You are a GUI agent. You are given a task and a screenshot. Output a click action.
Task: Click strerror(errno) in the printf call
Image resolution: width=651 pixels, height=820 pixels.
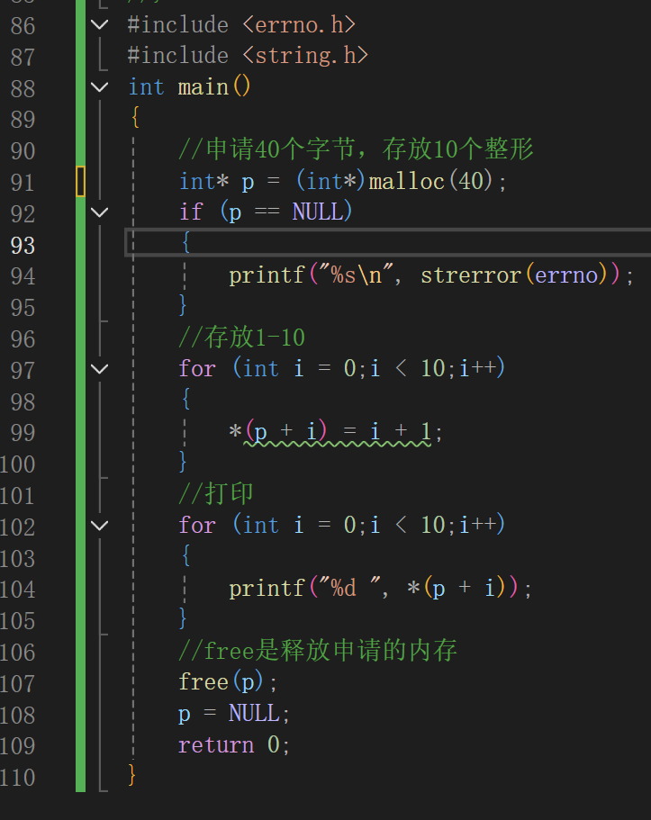point(514,275)
